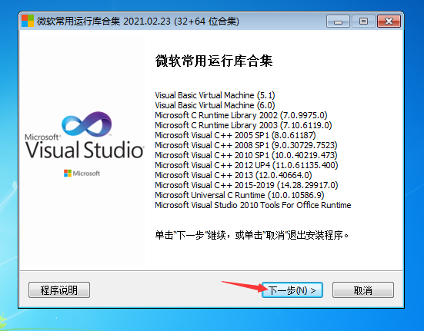Click the Visual Studio infinity logo

(86, 124)
